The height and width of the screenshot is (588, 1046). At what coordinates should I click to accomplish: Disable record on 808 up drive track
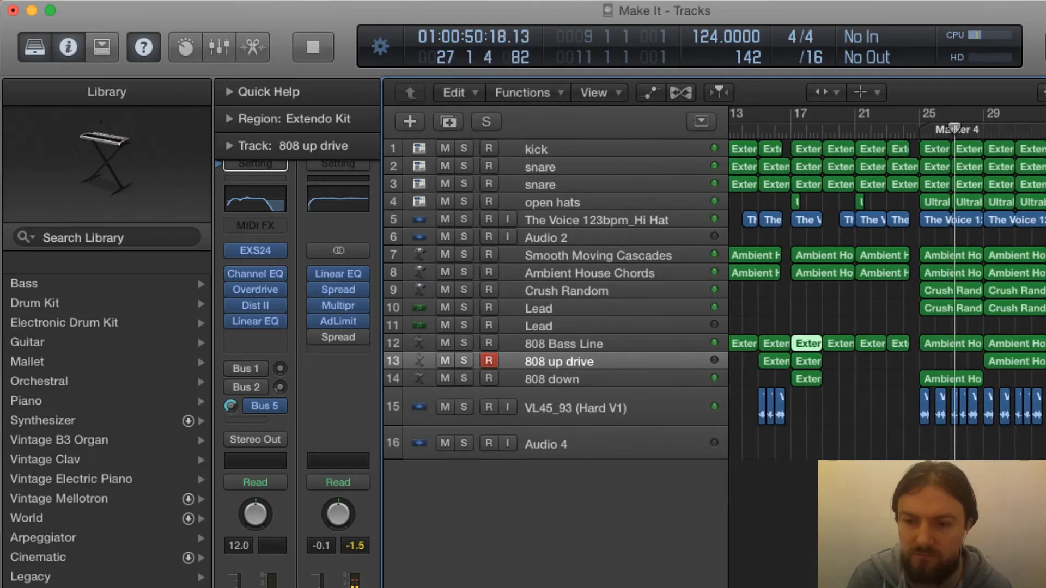(x=489, y=360)
